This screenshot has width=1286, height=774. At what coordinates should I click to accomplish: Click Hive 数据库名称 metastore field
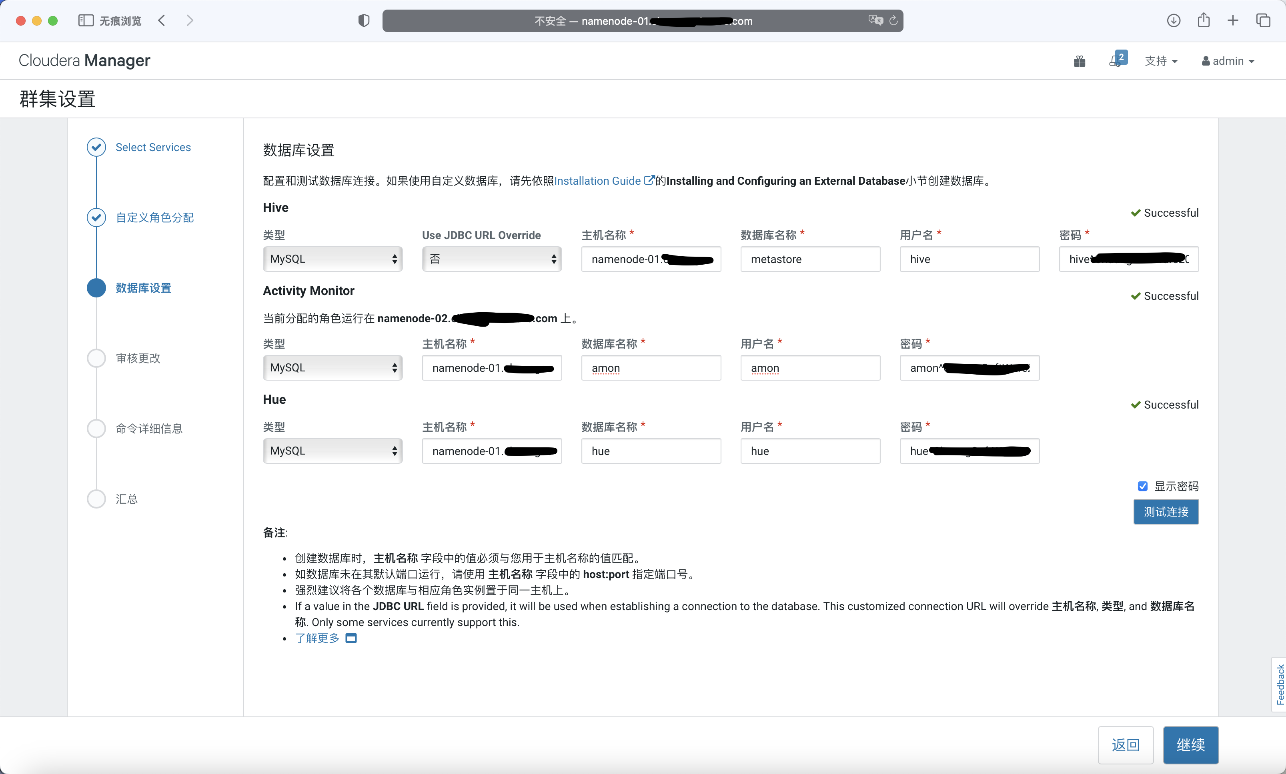[809, 259]
